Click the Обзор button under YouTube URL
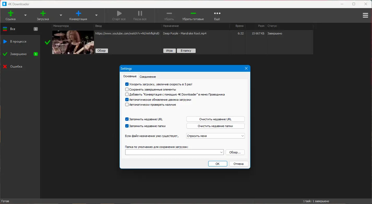The width and height of the screenshot is (372, 204). (101, 51)
